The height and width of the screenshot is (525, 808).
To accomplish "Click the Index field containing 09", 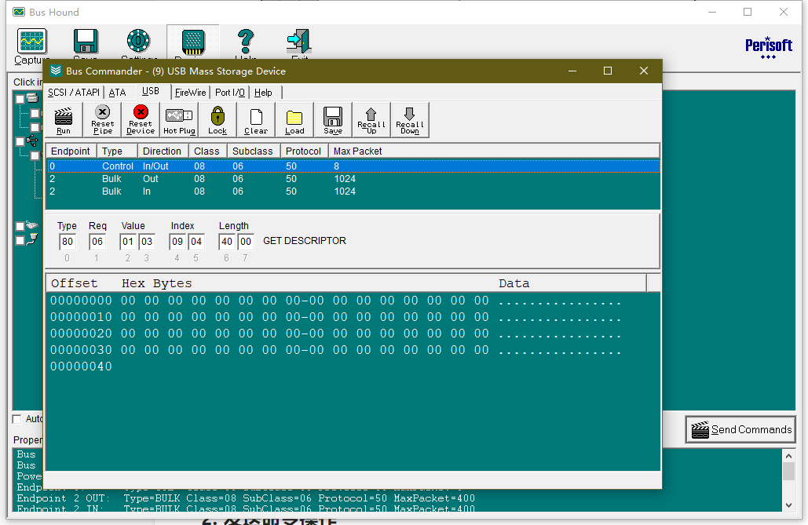I will coord(177,241).
